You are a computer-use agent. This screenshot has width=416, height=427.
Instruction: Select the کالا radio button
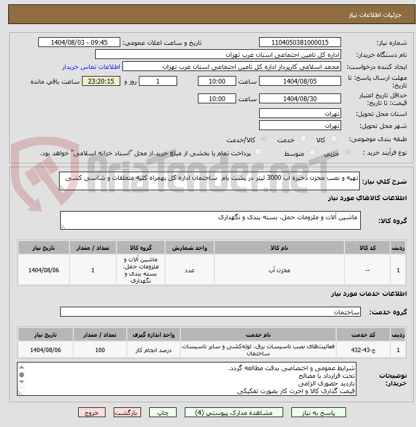pos(333,139)
